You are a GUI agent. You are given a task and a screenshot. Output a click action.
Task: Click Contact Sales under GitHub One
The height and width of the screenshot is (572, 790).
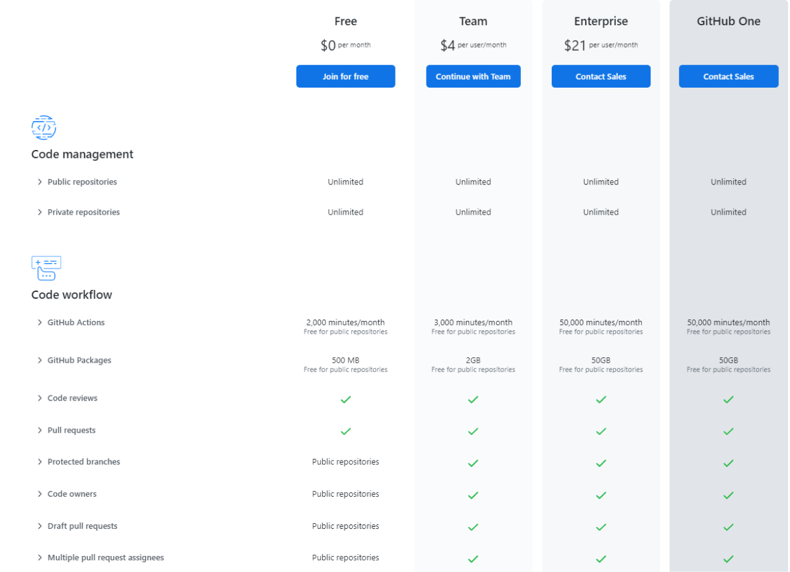tap(728, 77)
